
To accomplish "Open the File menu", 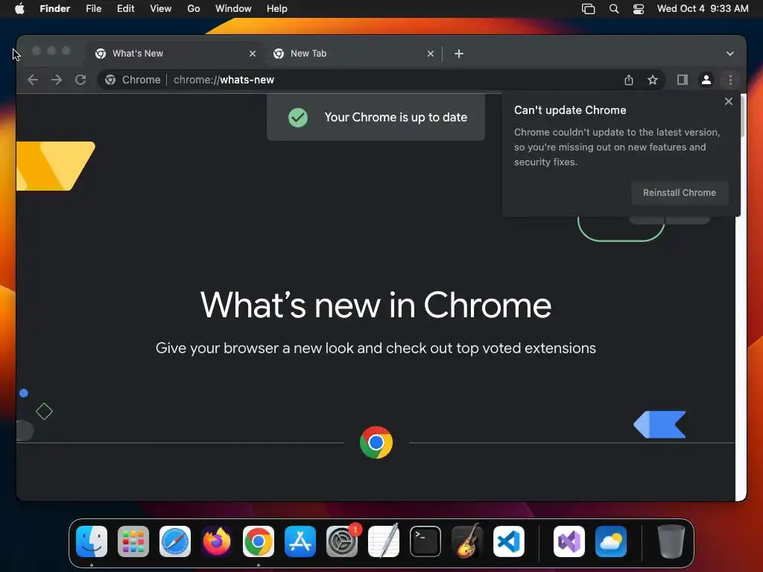I will [93, 9].
